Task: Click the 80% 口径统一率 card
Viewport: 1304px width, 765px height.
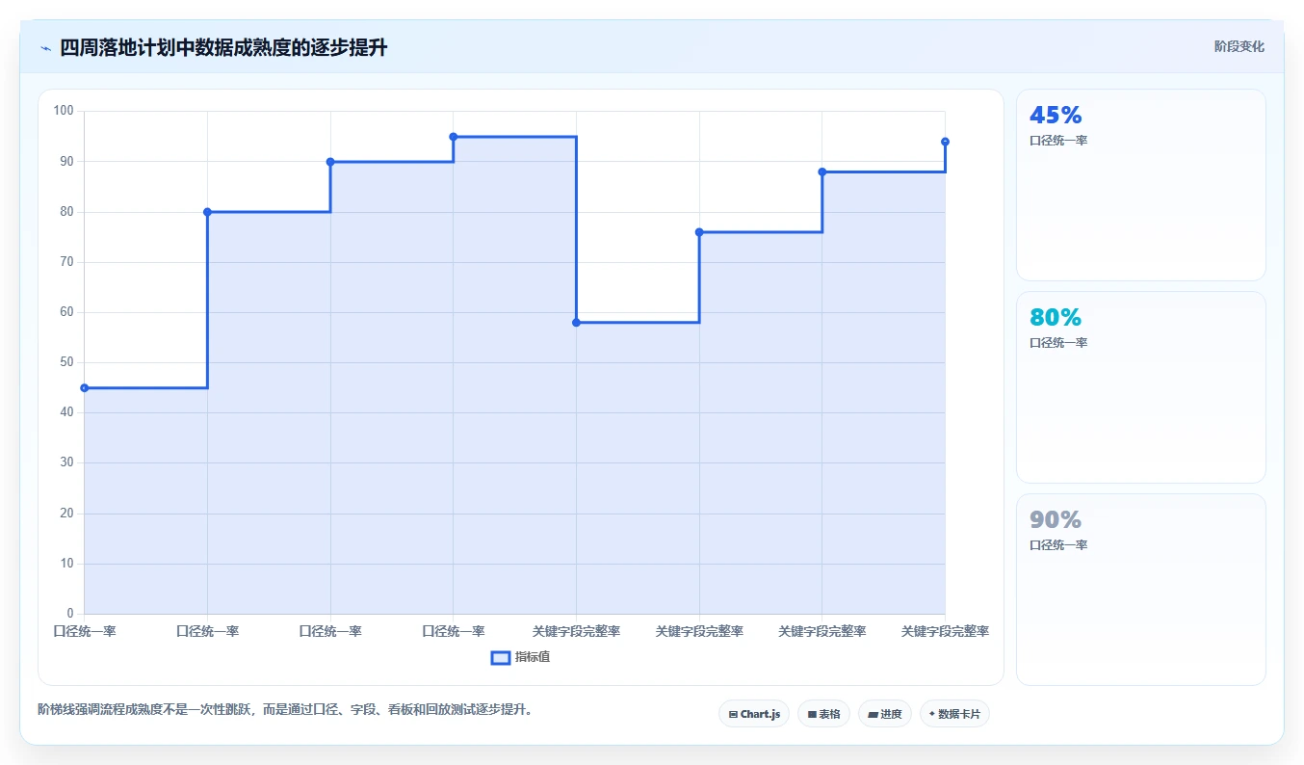Action: click(x=1141, y=387)
